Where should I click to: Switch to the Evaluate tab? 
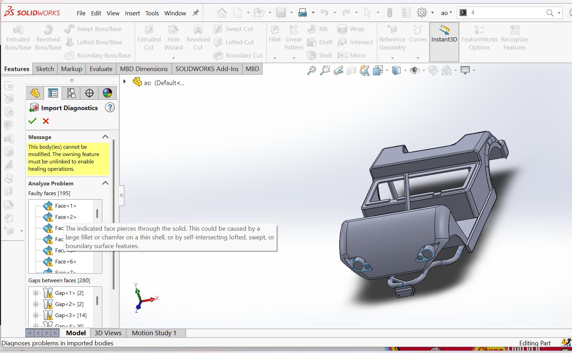pos(101,69)
